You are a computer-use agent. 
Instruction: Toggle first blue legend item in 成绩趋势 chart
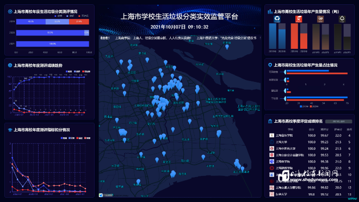click(x=69, y=72)
